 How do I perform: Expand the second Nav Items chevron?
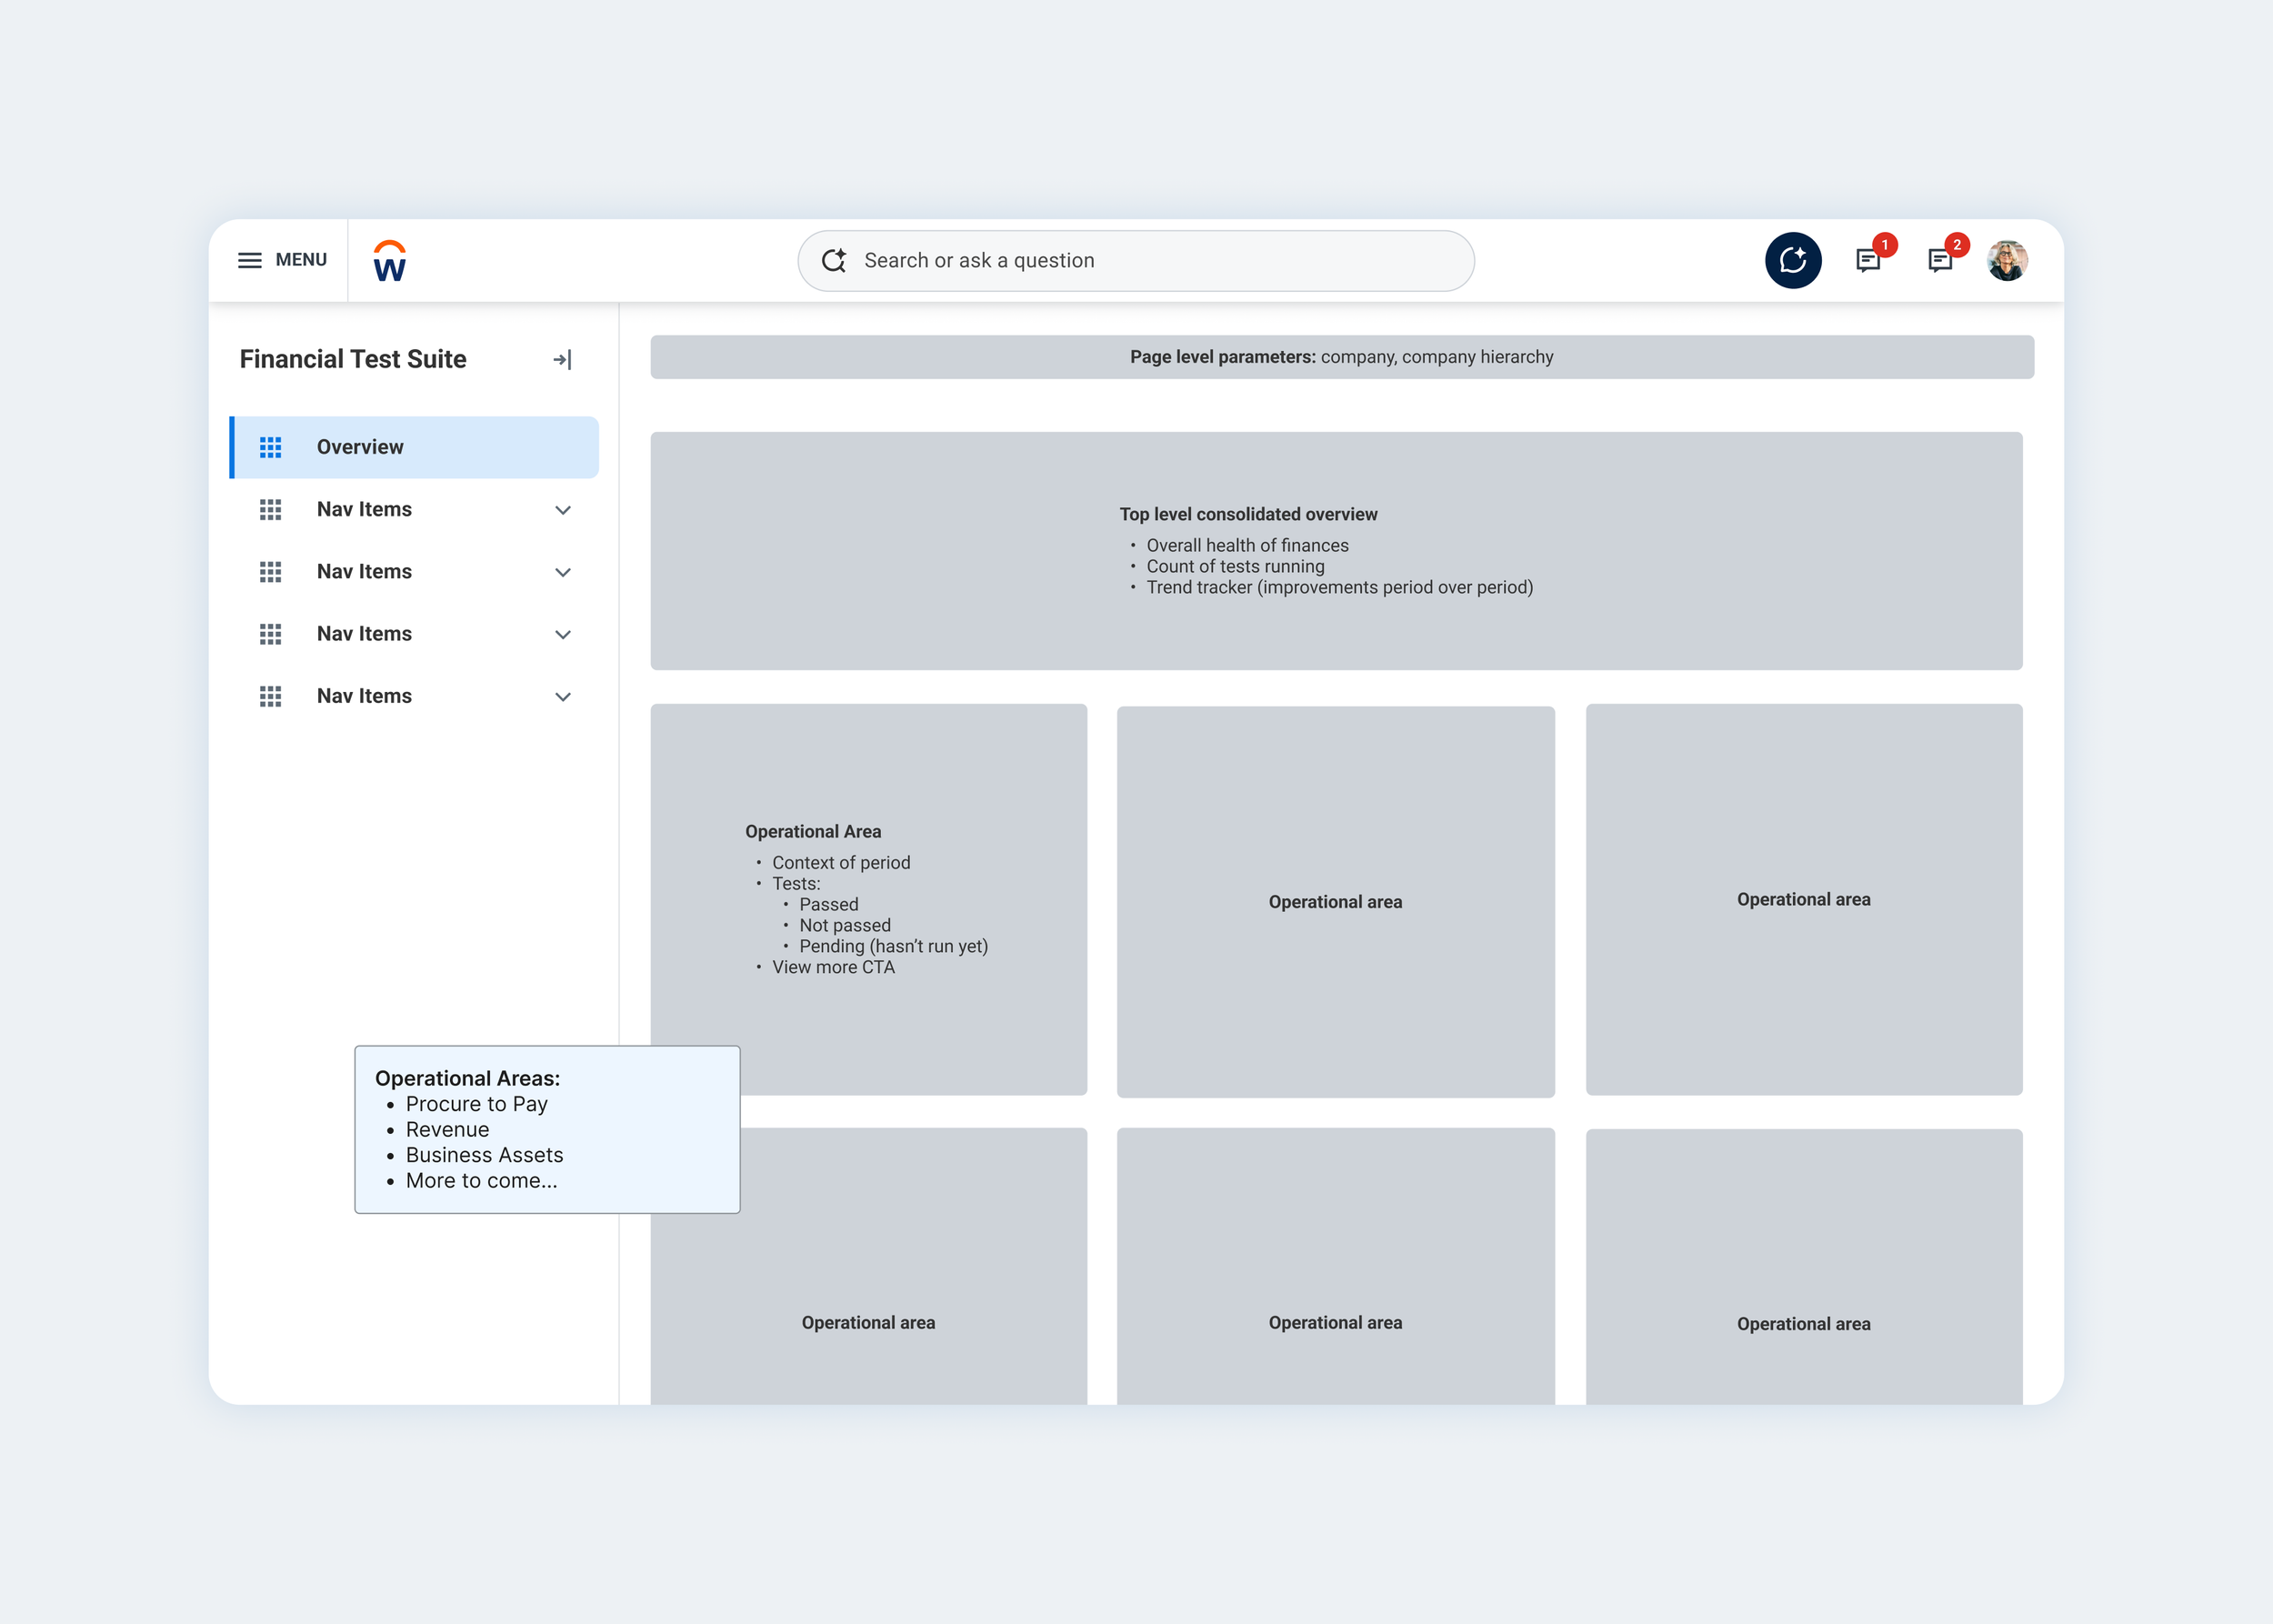pyautogui.click(x=563, y=572)
